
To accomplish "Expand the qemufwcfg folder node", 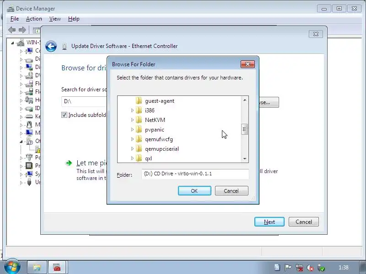I will [x=132, y=139].
